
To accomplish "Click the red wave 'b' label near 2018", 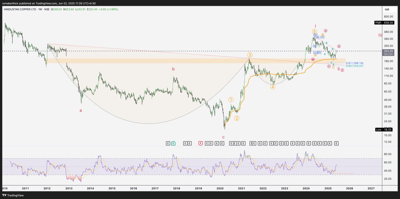I will point(173,69).
